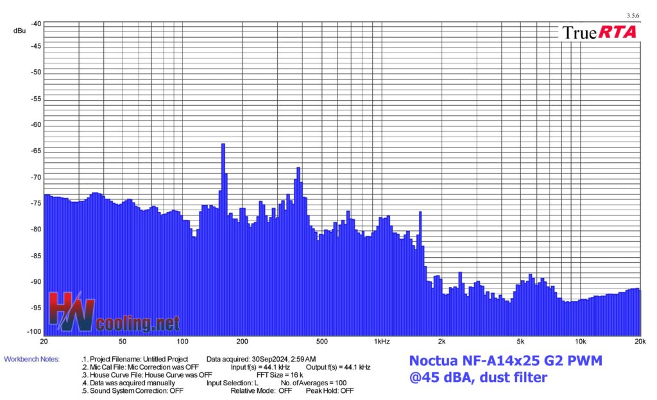Toggle the Relative Mode: OFF setting

[x=262, y=390]
